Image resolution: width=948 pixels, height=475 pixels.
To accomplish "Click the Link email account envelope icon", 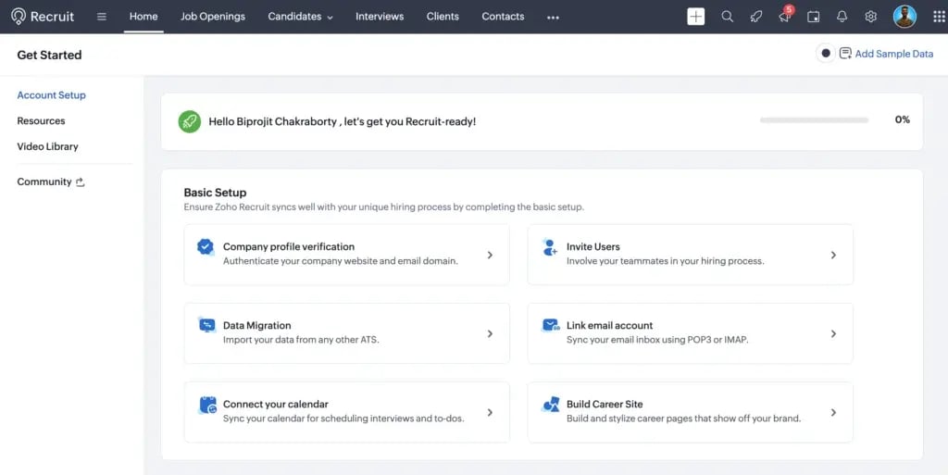I will (551, 325).
